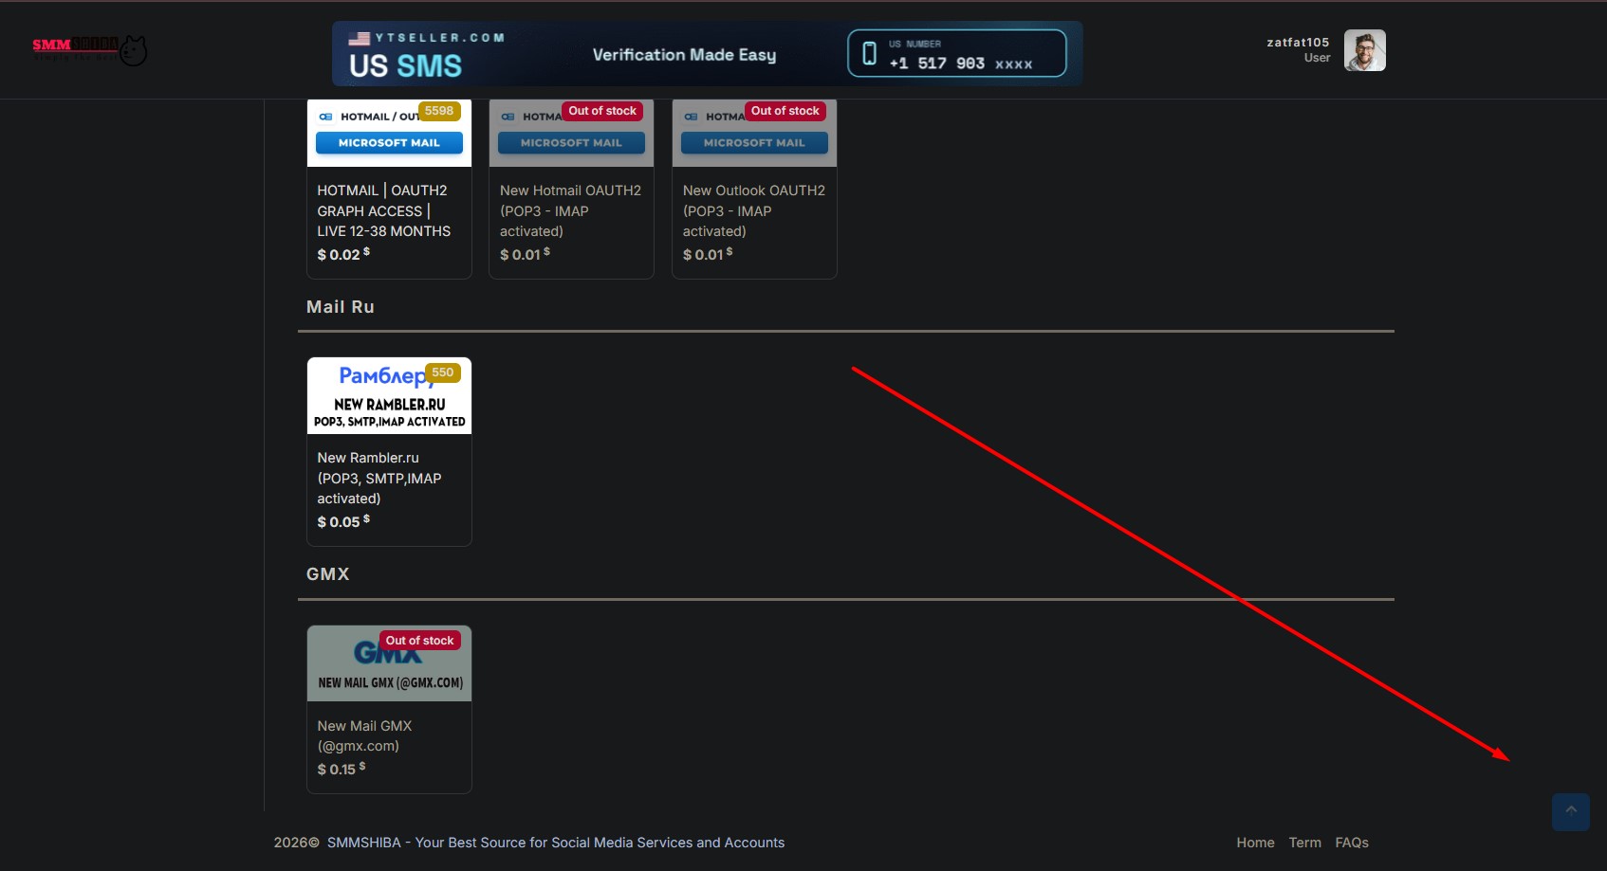This screenshot has height=871, width=1607.
Task: Click the SMMSHIBA logo
Action: tap(89, 49)
